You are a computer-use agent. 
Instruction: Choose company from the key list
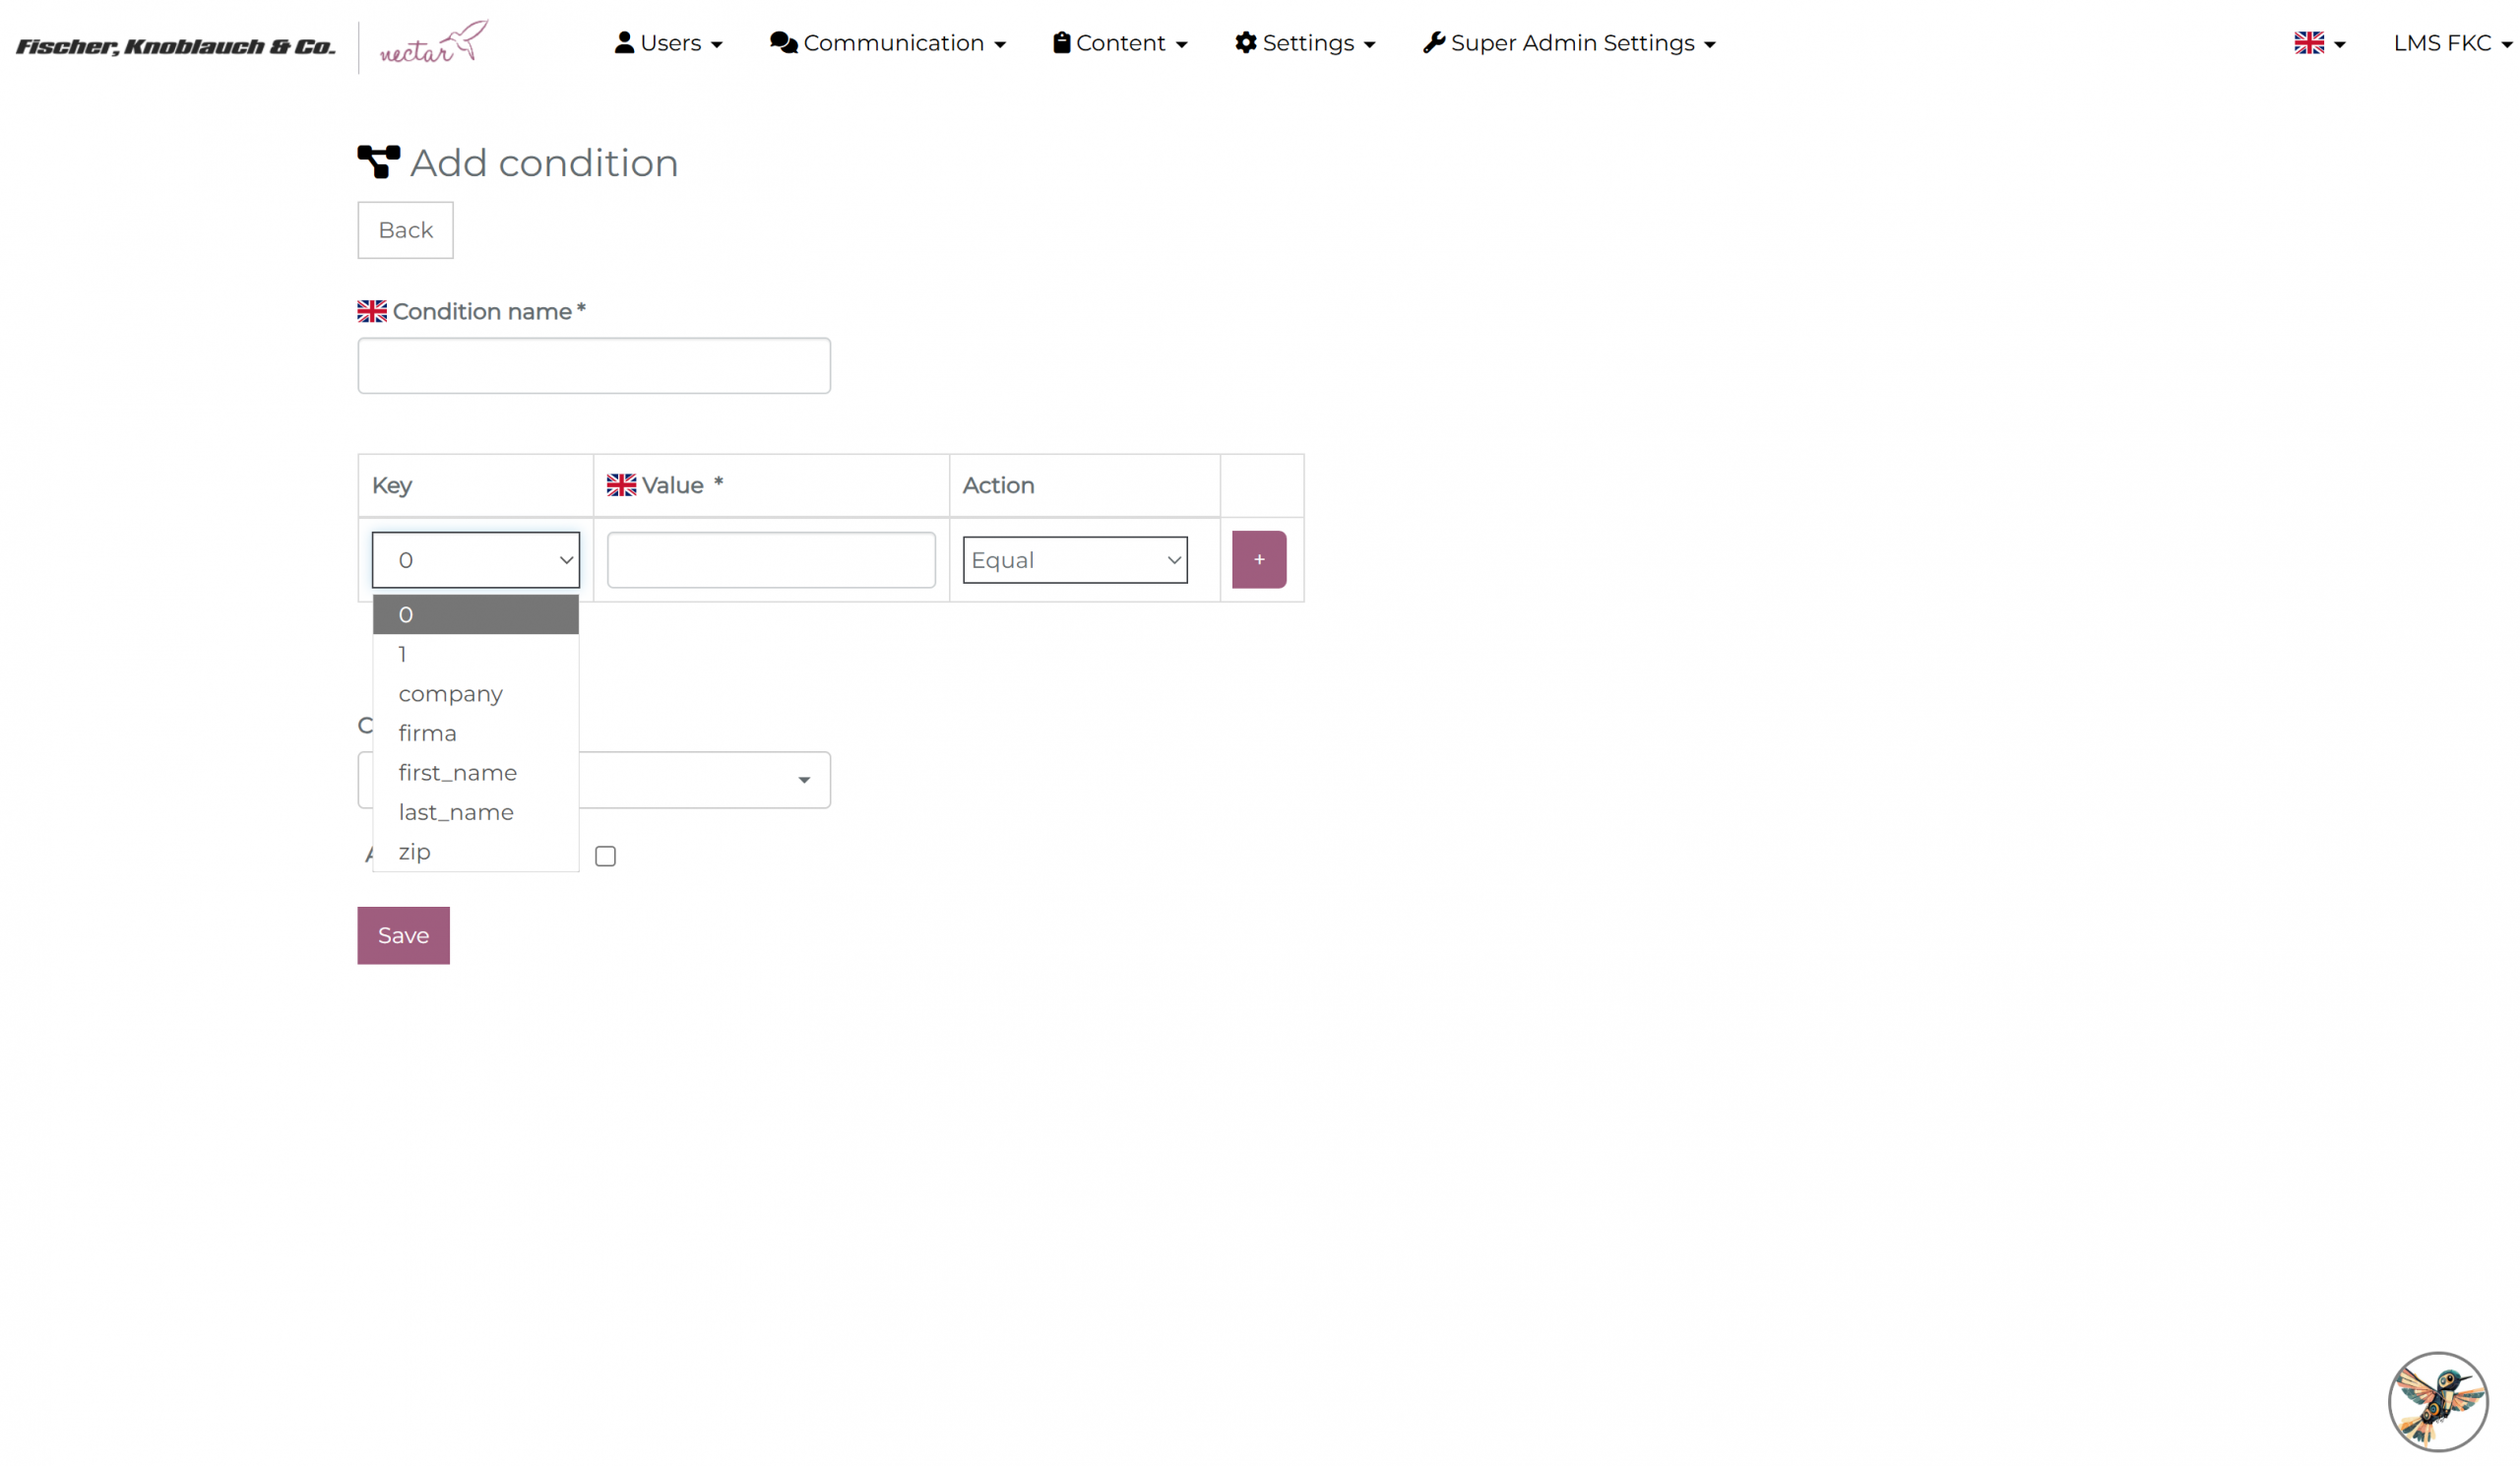coord(450,694)
